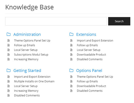Open Follow up Emails under Administration

[x=24, y=45]
